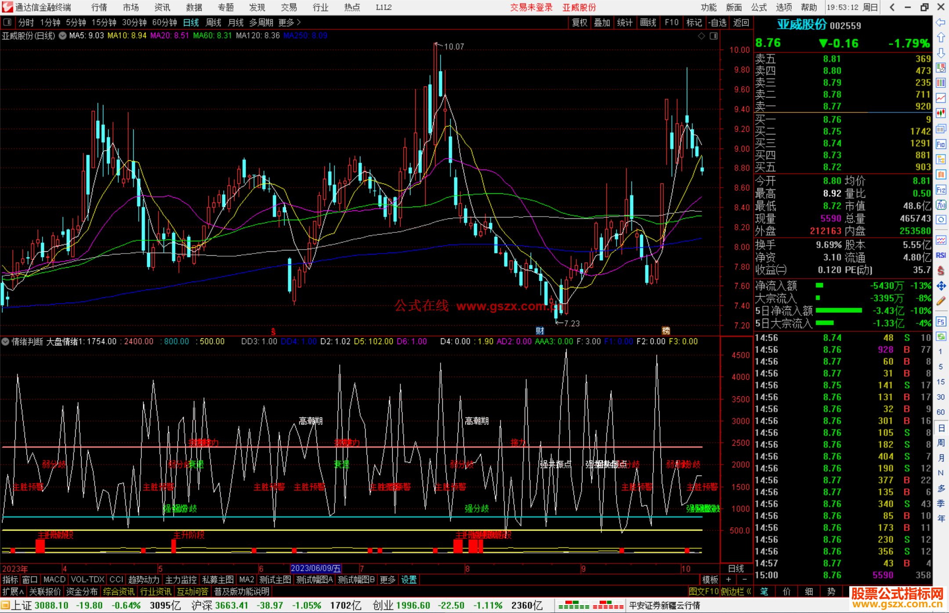This screenshot has height=613, width=949.
Task: Switch to the MACD indicator tab
Action: [x=54, y=580]
